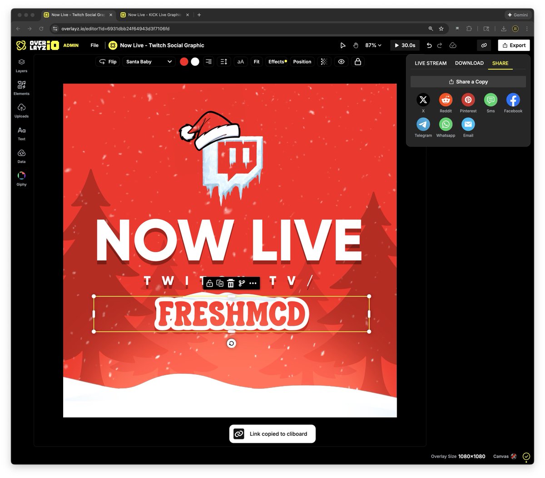Share to Whatsapp
Viewport: 545px width, 478px height.
(446, 124)
